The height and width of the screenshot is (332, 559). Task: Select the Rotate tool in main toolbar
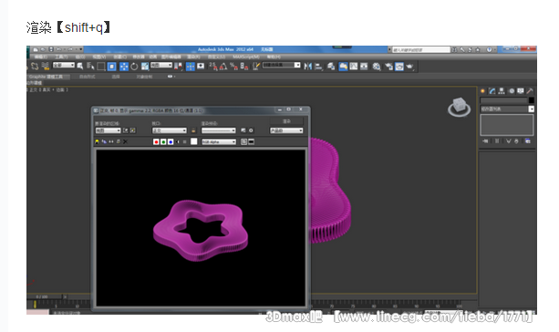tap(134, 67)
